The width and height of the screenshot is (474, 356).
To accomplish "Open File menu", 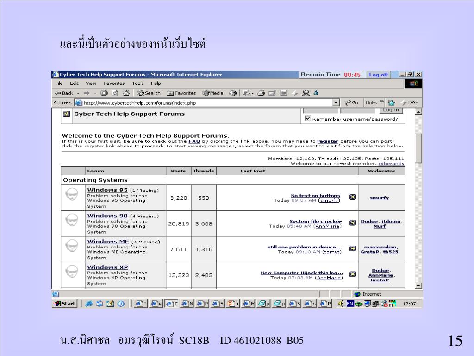I will (x=59, y=83).
